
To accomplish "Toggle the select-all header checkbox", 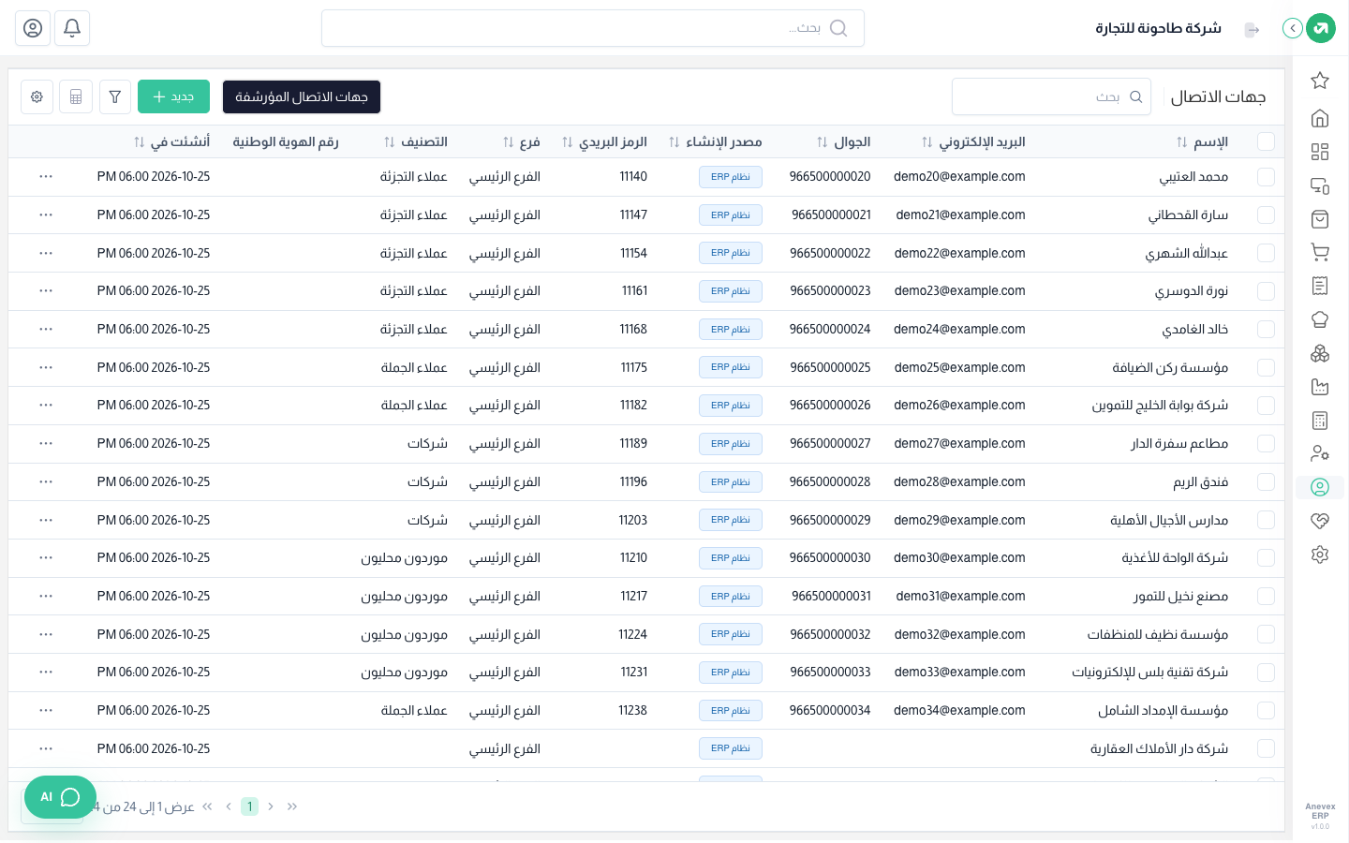I will point(1266,141).
